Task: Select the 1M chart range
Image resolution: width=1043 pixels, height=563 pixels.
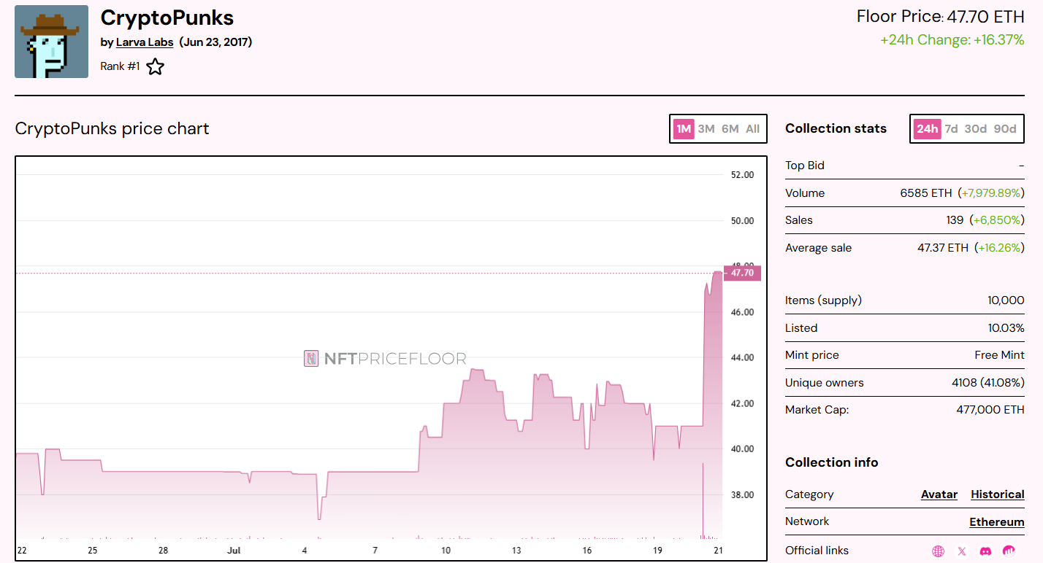Action: [x=684, y=129]
